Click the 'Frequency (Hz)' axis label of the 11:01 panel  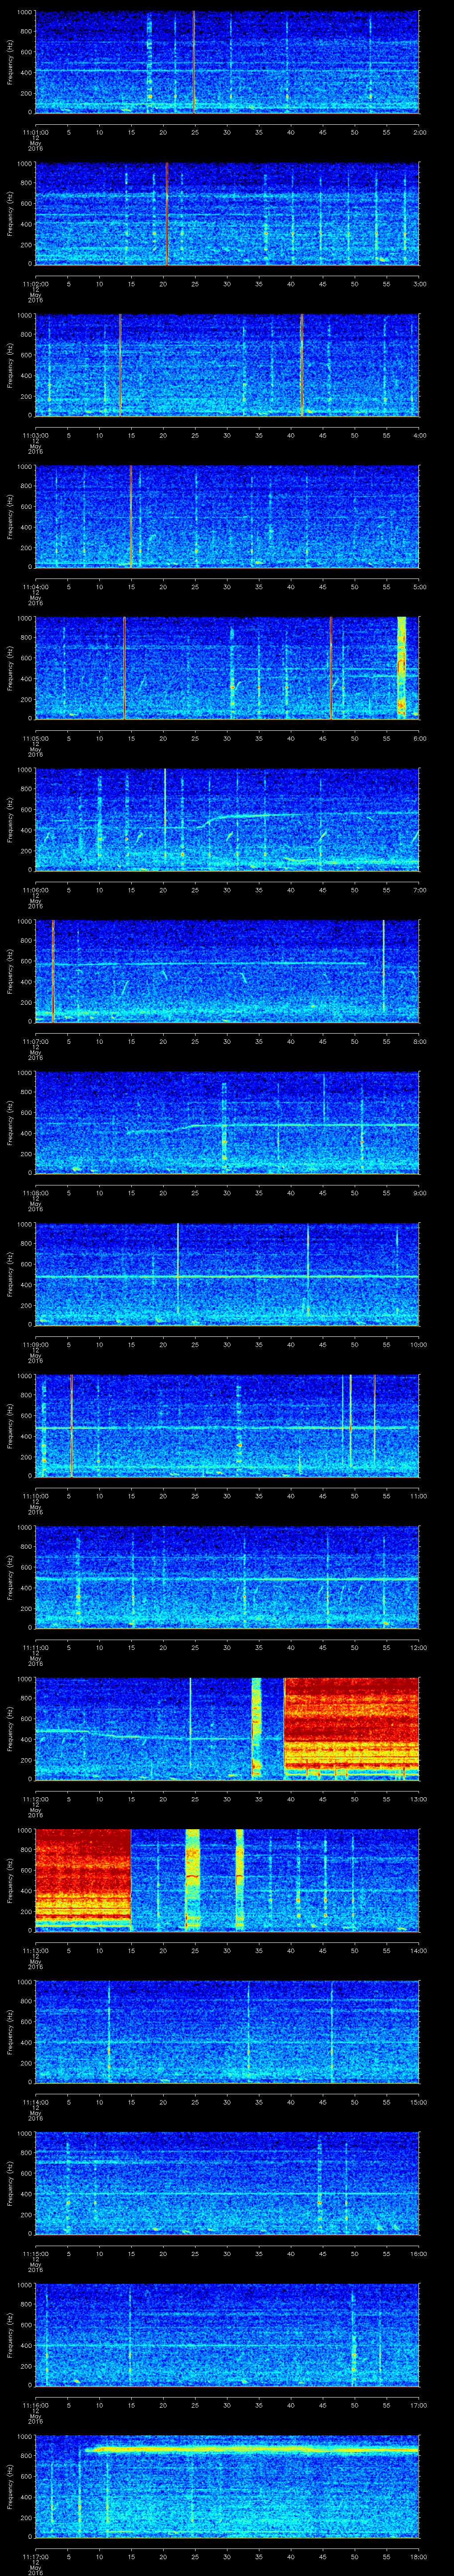point(11,62)
